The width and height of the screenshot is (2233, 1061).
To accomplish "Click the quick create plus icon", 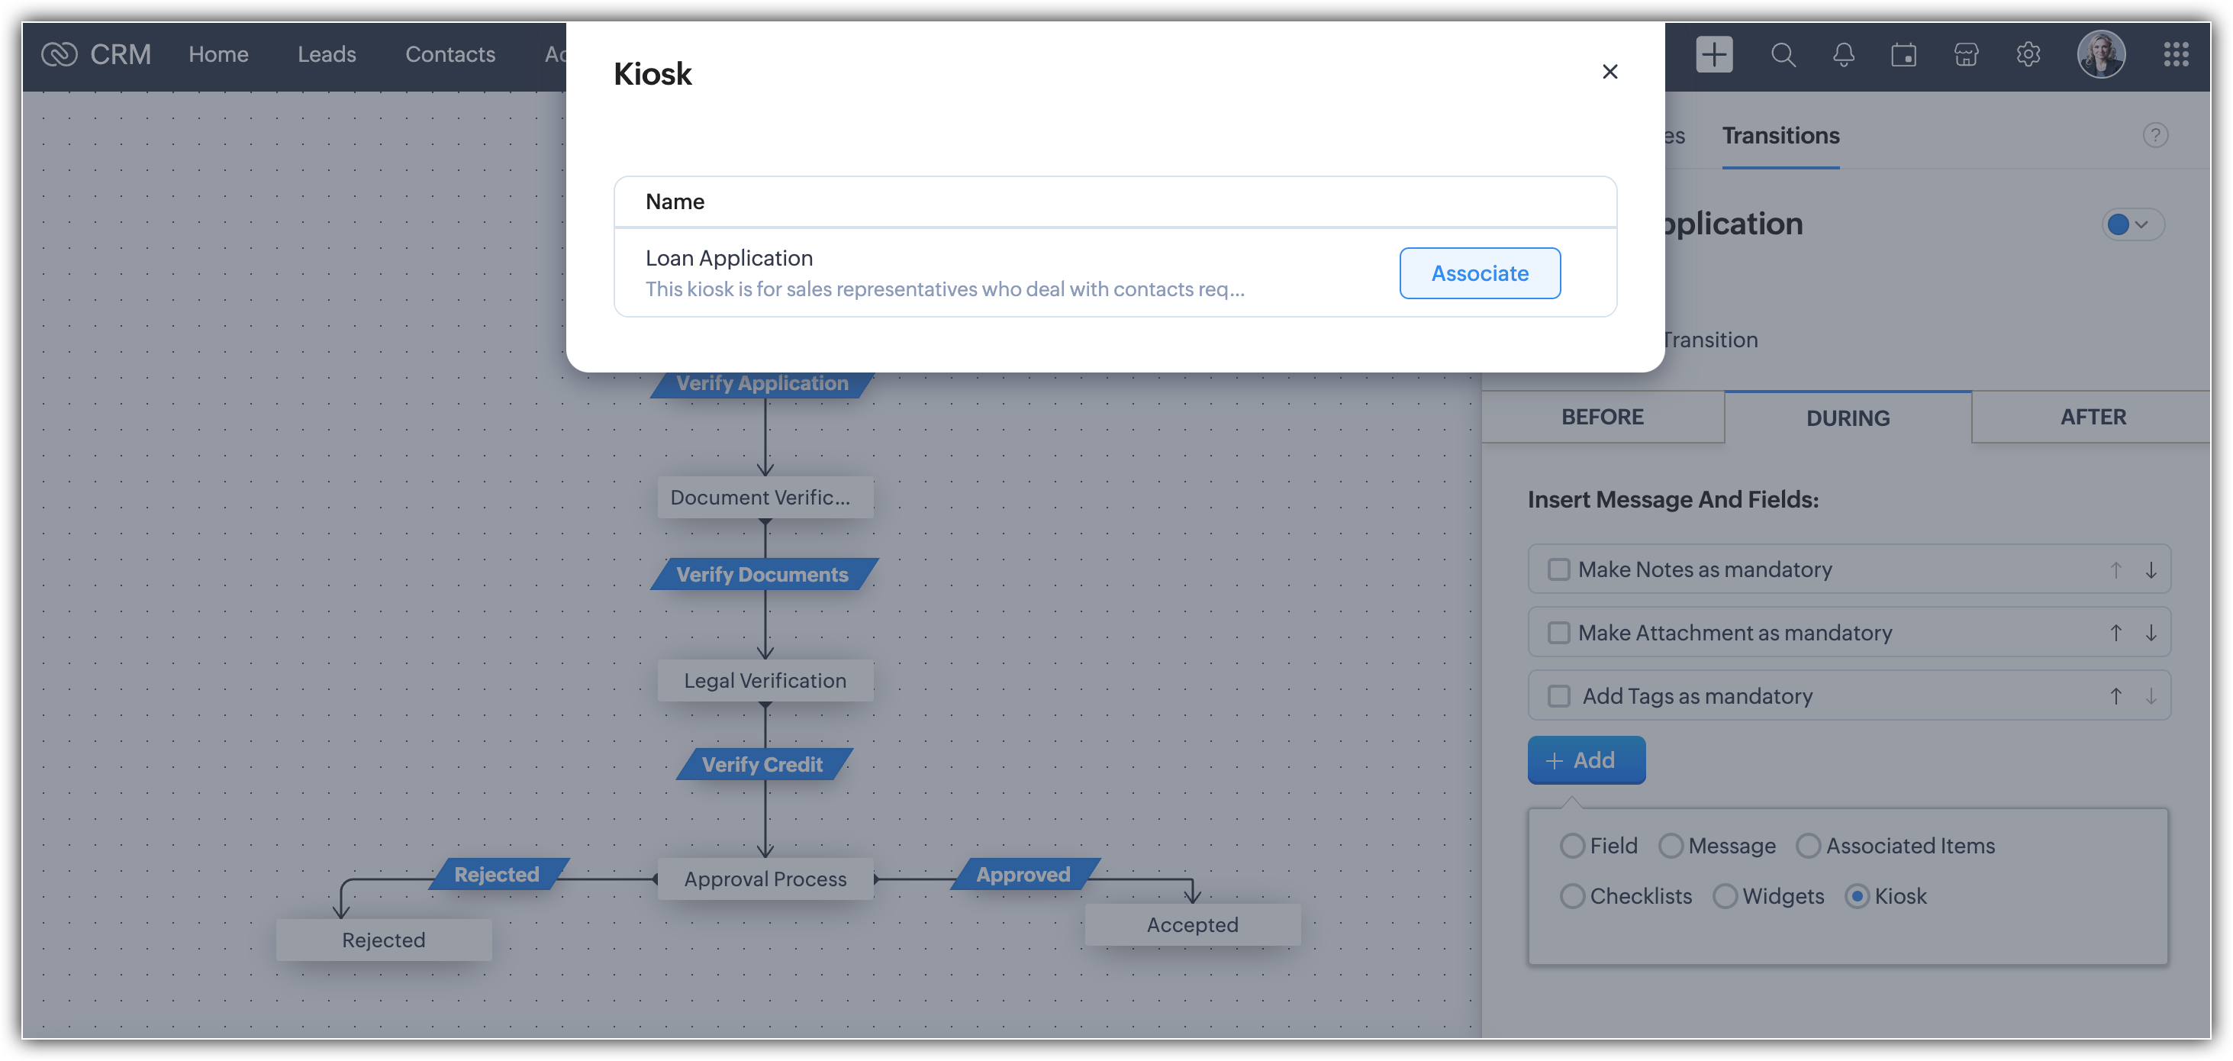I will 1714,55.
